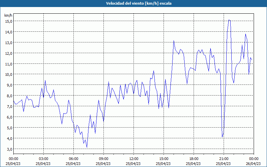The image size is (267, 167).
Task: Select the 12,0 y-axis value
Action: click(x=9, y=53)
